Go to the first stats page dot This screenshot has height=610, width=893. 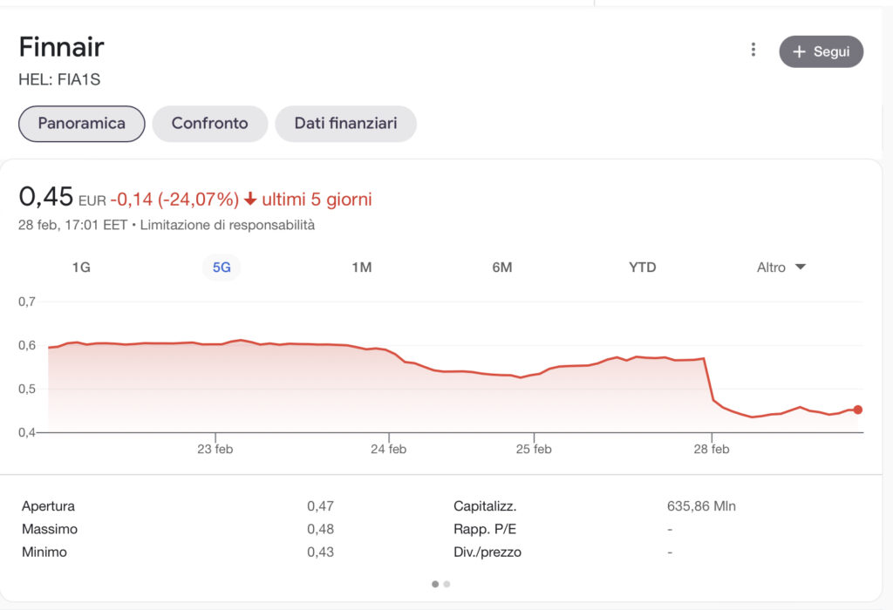click(x=435, y=584)
